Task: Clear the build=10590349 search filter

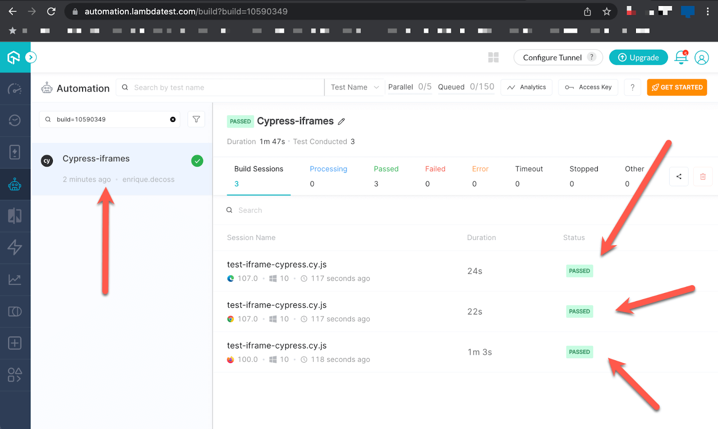Action: click(172, 119)
